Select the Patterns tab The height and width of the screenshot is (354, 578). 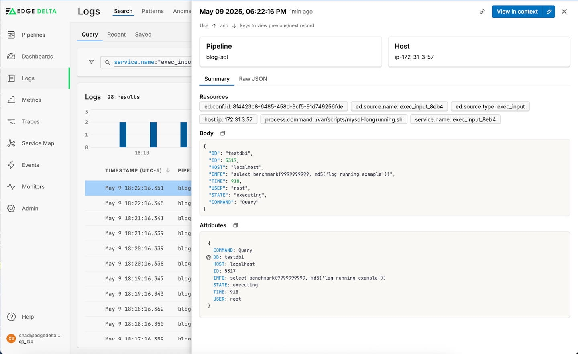(153, 11)
